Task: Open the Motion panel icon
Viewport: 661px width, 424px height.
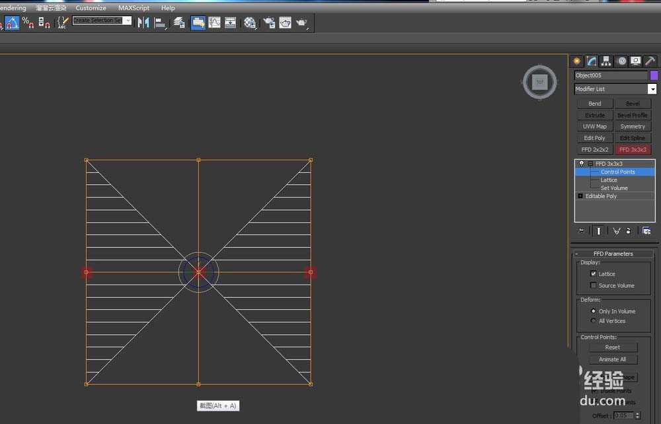Action: [621, 61]
